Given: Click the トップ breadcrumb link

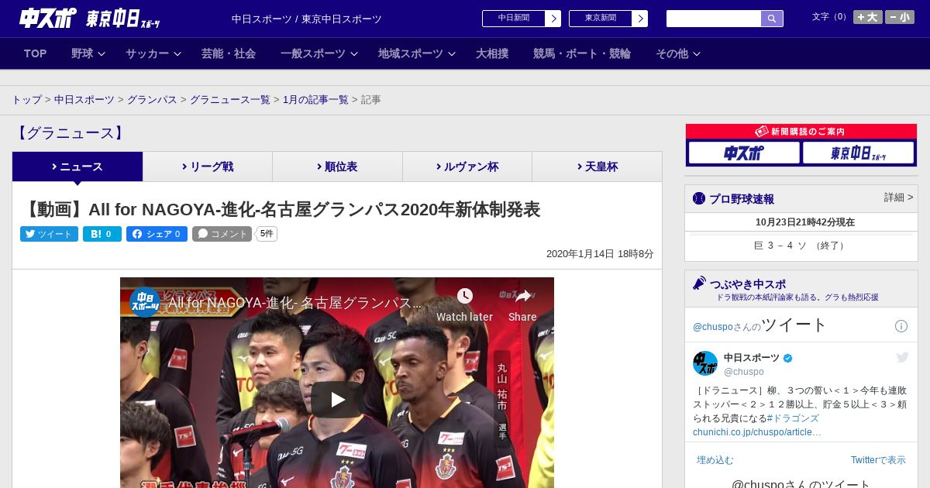Looking at the screenshot, I should [26, 100].
